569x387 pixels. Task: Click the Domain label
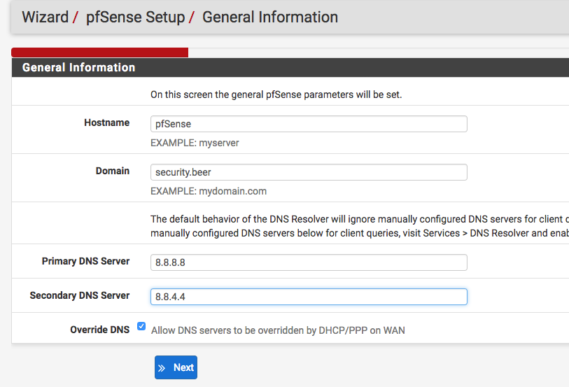[113, 171]
